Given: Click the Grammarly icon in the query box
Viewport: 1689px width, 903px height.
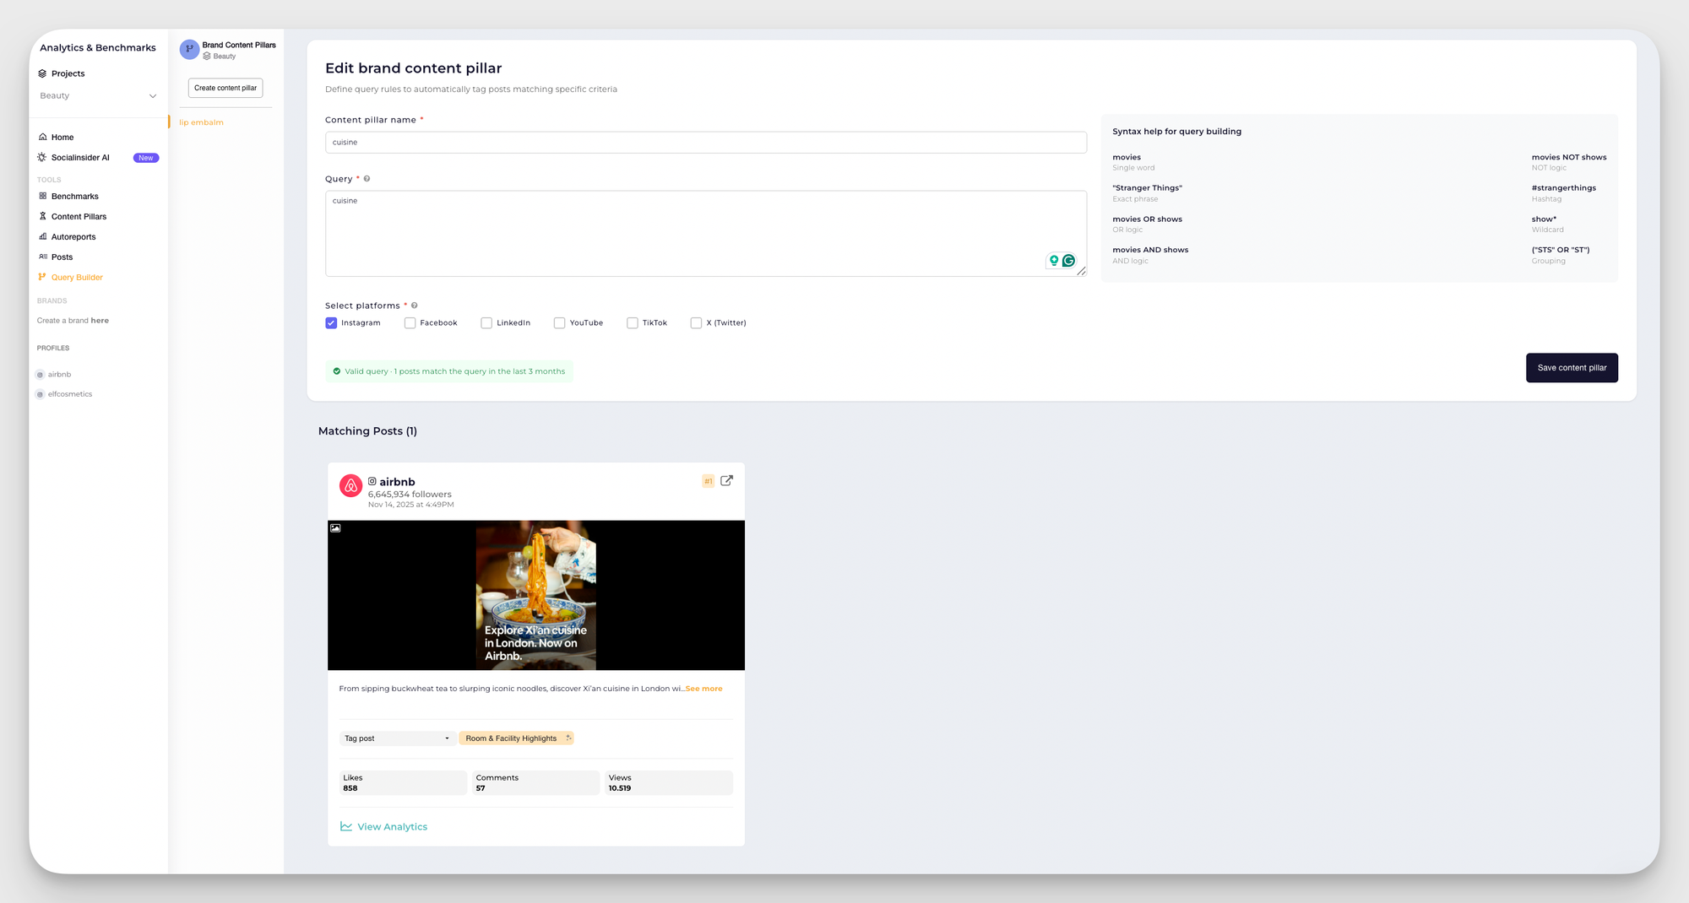Looking at the screenshot, I should pos(1068,261).
